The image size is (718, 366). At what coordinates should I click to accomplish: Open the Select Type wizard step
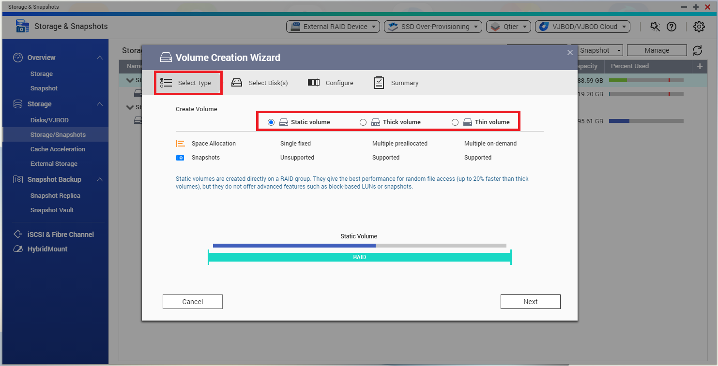tap(188, 83)
